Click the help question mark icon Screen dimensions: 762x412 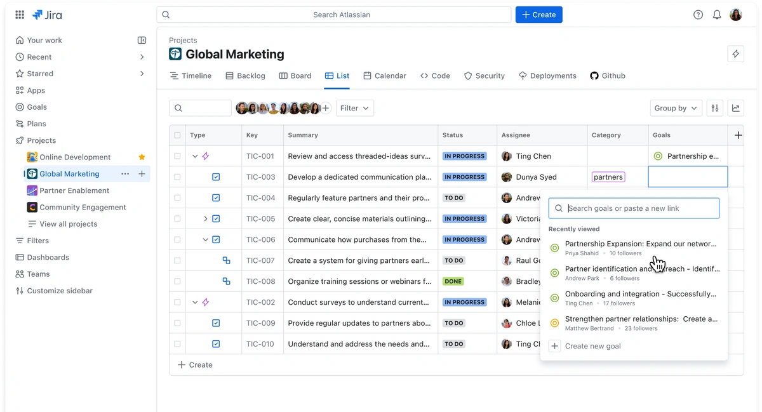(698, 14)
